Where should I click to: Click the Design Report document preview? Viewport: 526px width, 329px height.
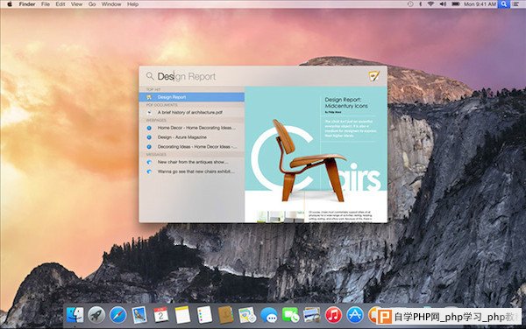coord(316,154)
